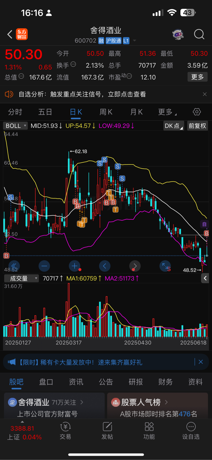Image resolution: width=212 pixels, height=460 pixels.
Task: Open the BOLL indicator dropdown
Action: pyautogui.click(x=15, y=126)
